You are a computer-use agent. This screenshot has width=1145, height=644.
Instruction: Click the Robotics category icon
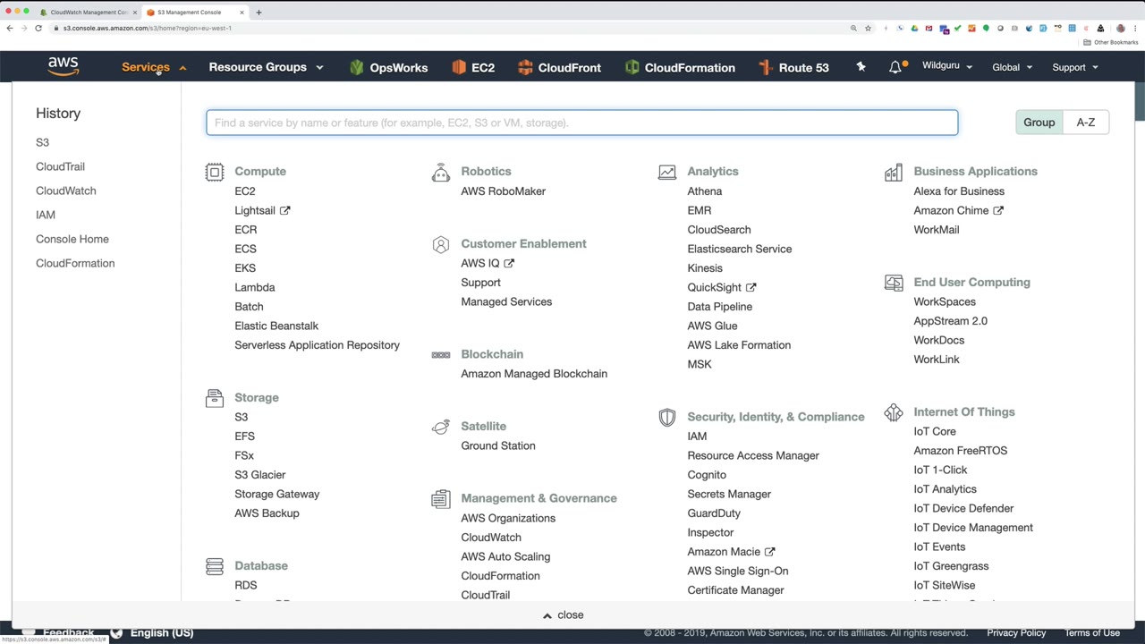point(441,173)
